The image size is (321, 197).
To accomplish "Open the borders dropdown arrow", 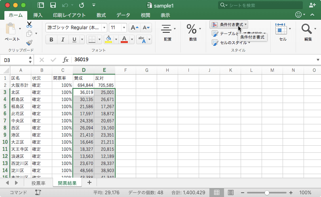I will coord(100,39).
